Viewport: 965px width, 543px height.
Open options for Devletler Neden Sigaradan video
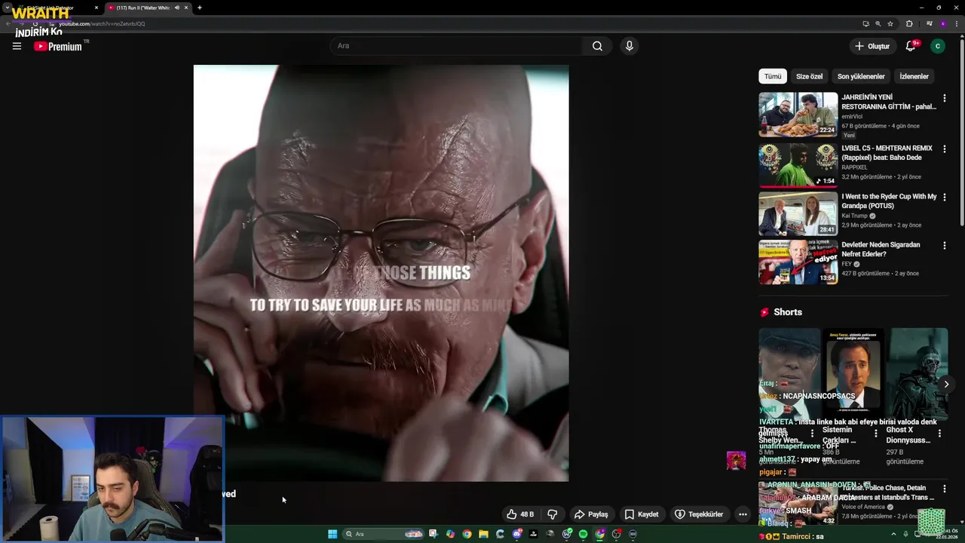[x=944, y=246]
